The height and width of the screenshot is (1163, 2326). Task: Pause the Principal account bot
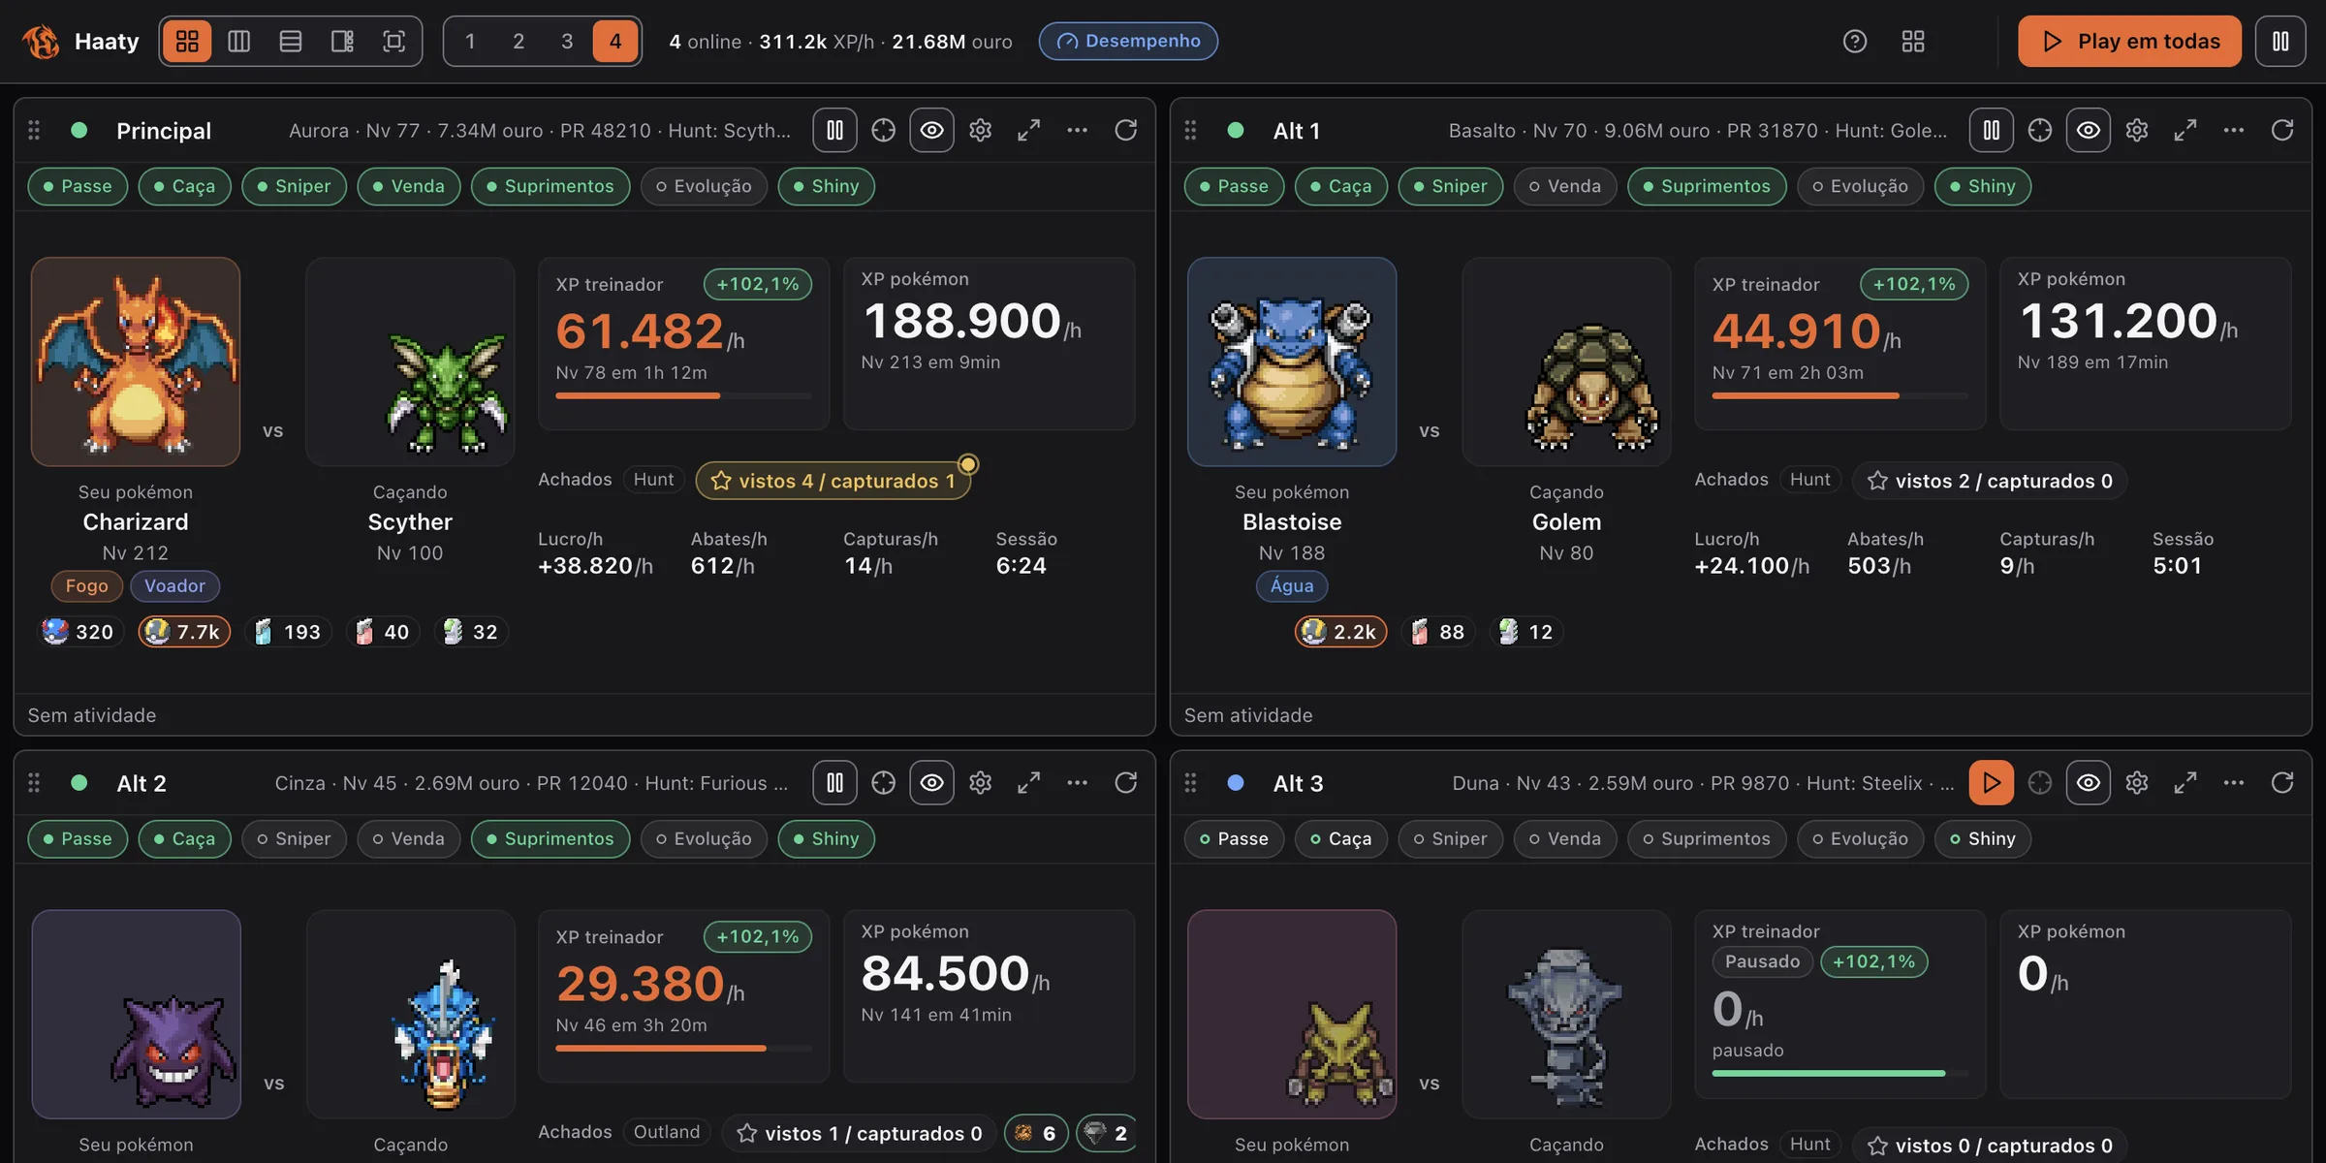[834, 130]
